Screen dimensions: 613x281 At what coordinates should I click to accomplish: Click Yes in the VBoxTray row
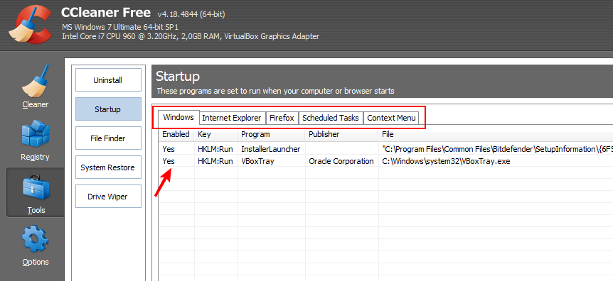pyautogui.click(x=169, y=161)
